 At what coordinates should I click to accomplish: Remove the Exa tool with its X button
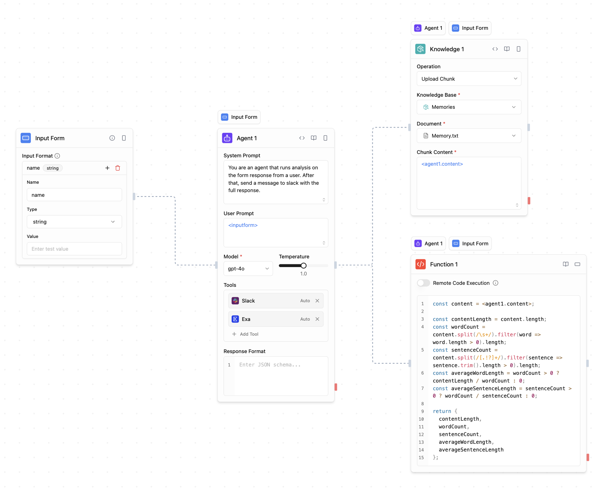pyautogui.click(x=317, y=319)
